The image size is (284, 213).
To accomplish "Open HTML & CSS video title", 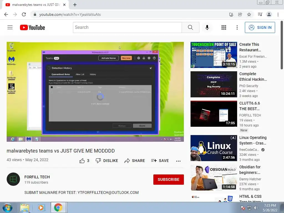I will point(251,199).
